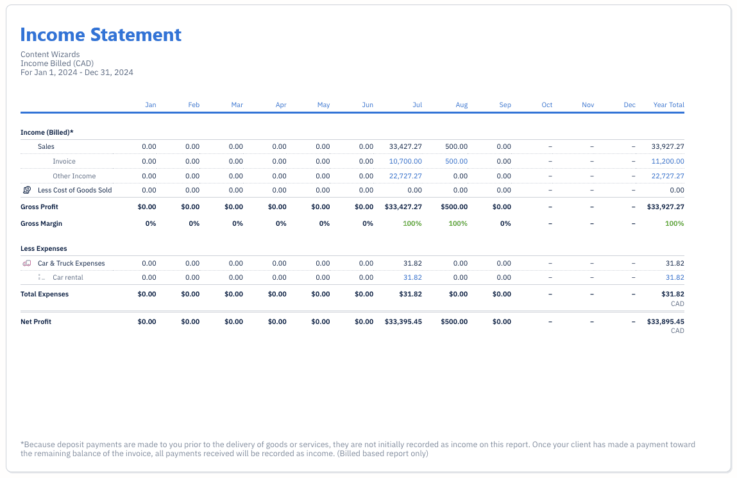
Task: Select the Jan column header
Action: point(150,105)
